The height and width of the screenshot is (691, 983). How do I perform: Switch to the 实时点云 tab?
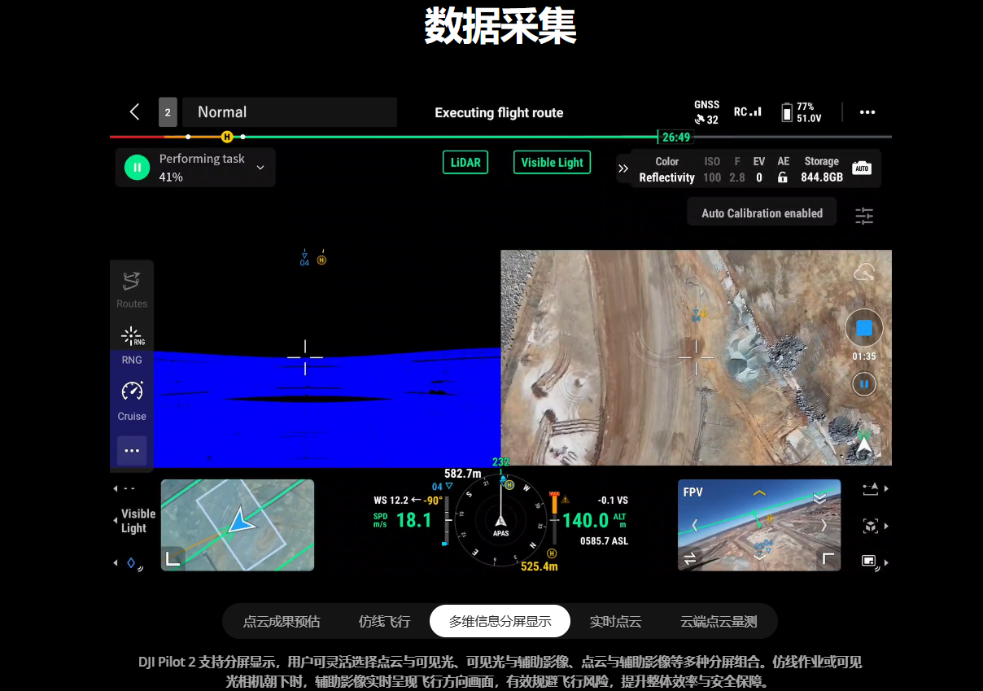(x=615, y=622)
